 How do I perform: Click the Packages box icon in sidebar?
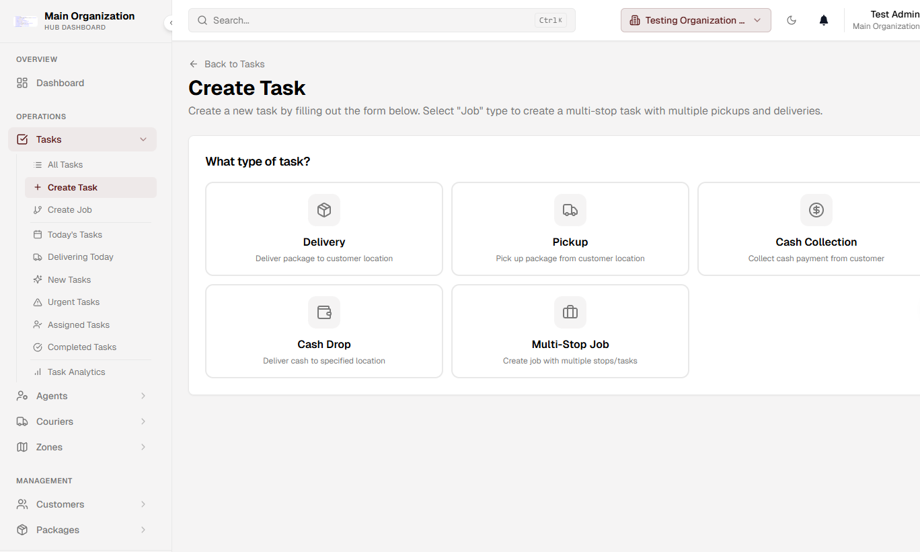pos(22,530)
